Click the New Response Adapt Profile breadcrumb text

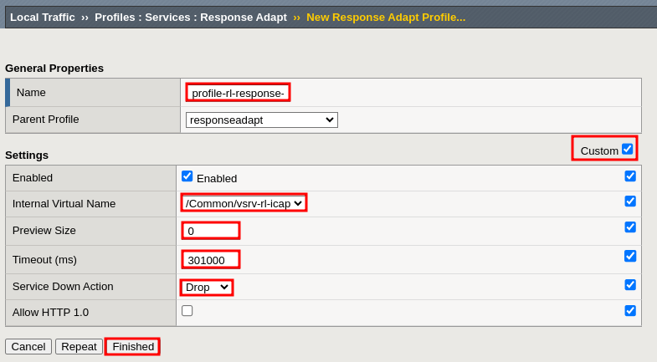point(385,17)
